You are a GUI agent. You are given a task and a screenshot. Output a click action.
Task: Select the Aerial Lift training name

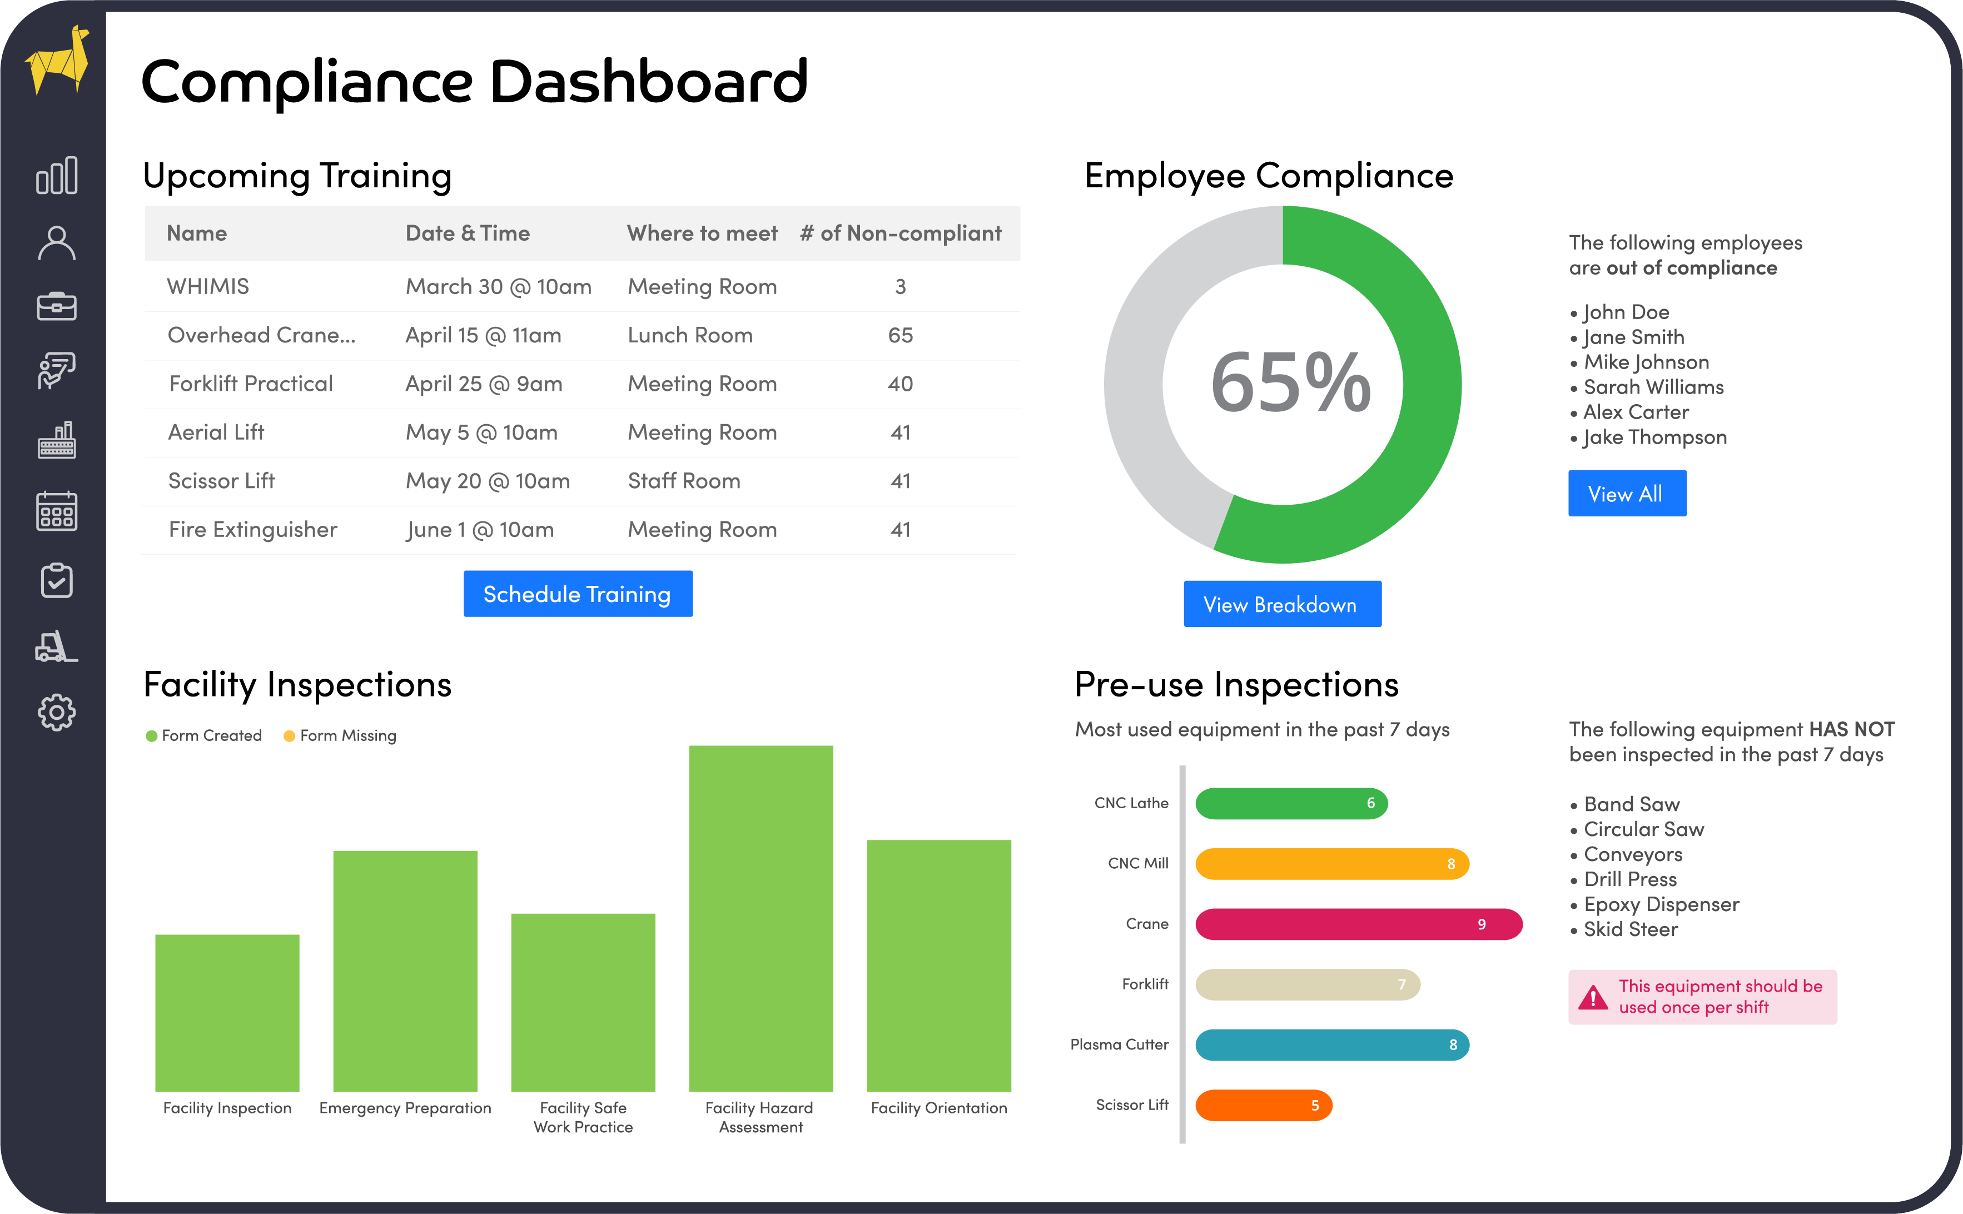click(216, 432)
